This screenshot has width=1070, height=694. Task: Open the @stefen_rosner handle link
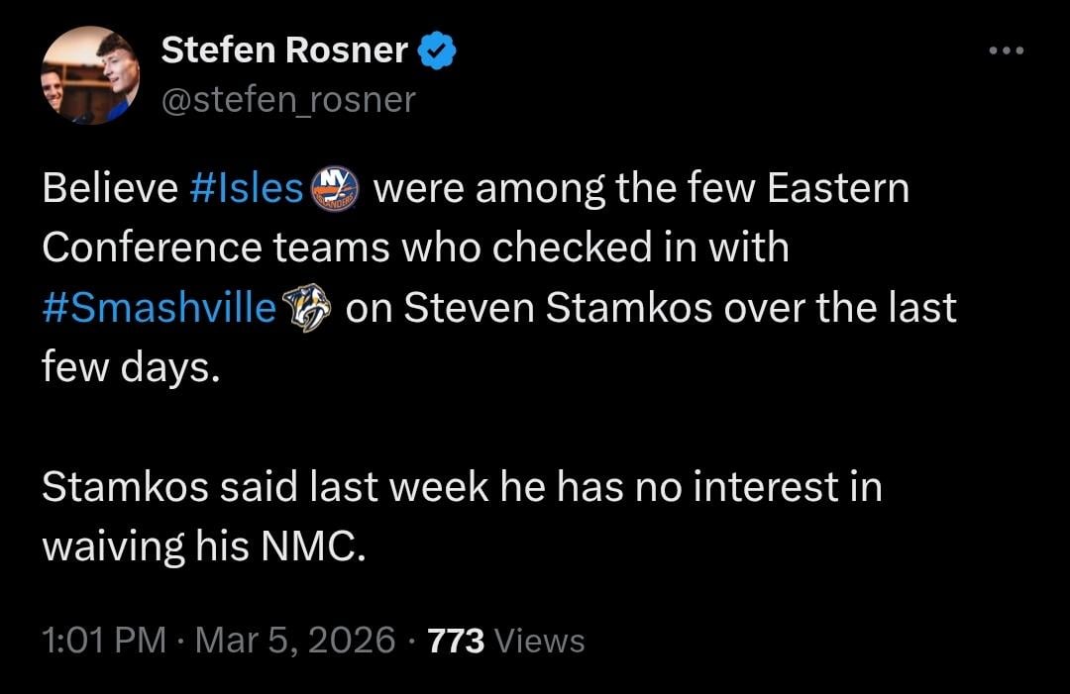(x=288, y=99)
